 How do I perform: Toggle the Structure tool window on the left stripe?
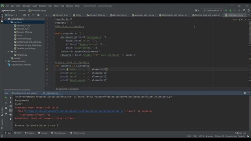click(2, 111)
